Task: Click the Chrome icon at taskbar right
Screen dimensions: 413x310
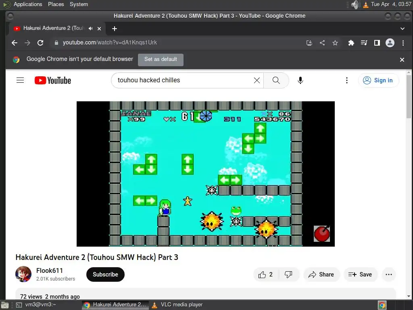Action: [x=382, y=305]
